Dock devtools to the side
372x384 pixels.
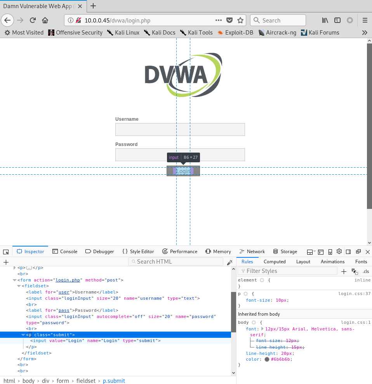[348, 252]
